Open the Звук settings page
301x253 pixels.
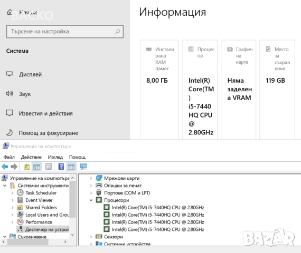(25, 94)
